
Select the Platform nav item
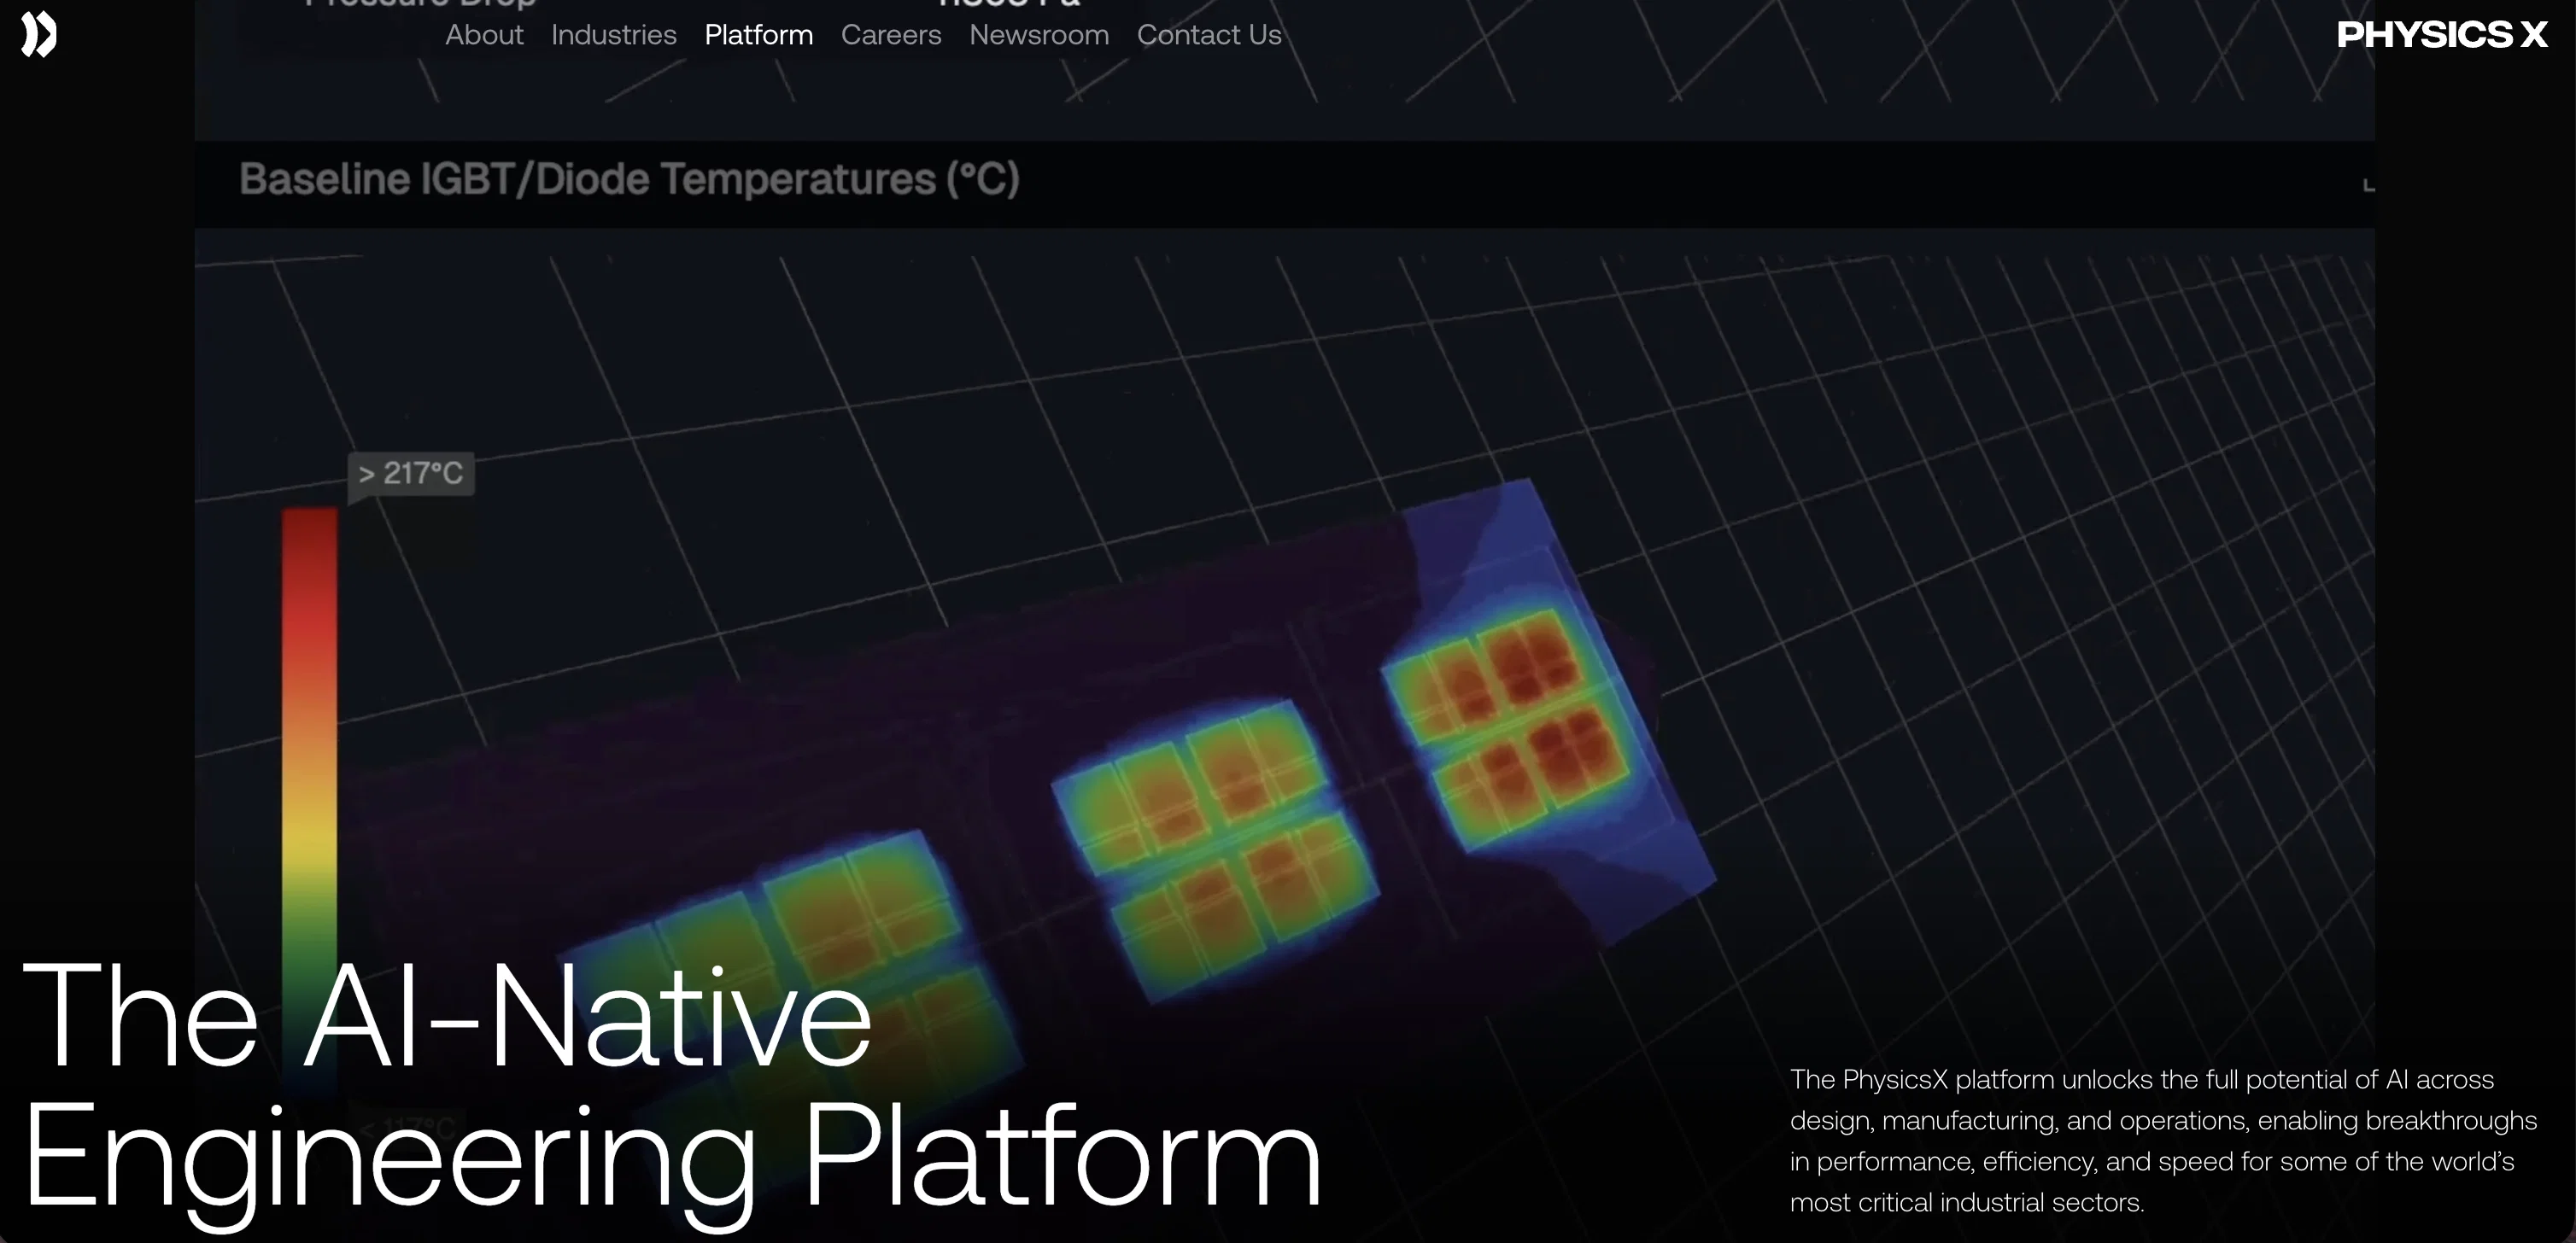tap(759, 35)
